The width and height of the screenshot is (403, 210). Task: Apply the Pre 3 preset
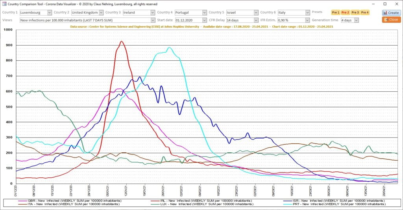click(355, 13)
